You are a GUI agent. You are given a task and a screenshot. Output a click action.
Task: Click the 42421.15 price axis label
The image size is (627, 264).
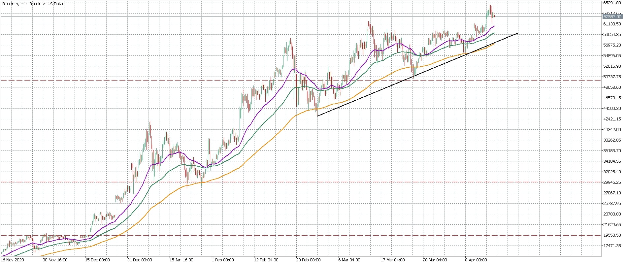click(x=612, y=119)
